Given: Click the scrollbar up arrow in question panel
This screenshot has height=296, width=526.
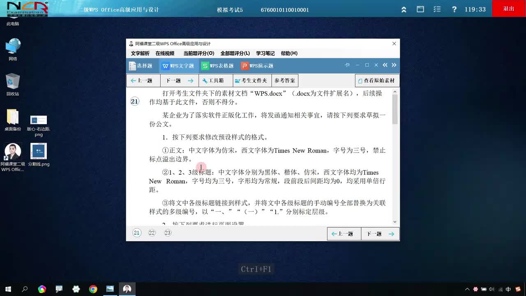Looking at the screenshot, I should [x=395, y=92].
